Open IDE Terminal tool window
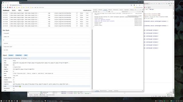This screenshot has height=102, width=183. pos(43,95)
